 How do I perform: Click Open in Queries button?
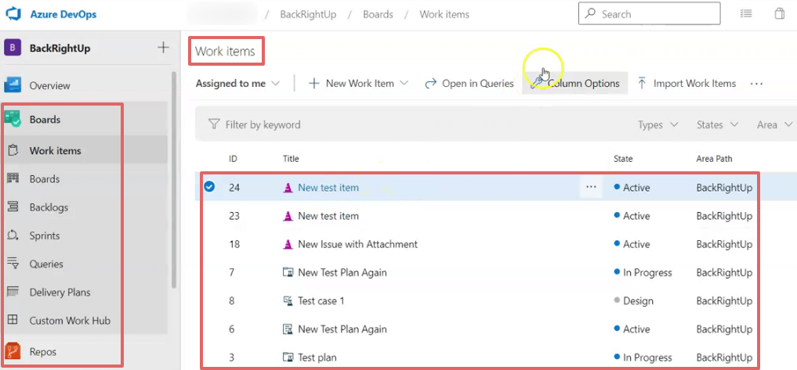click(469, 83)
